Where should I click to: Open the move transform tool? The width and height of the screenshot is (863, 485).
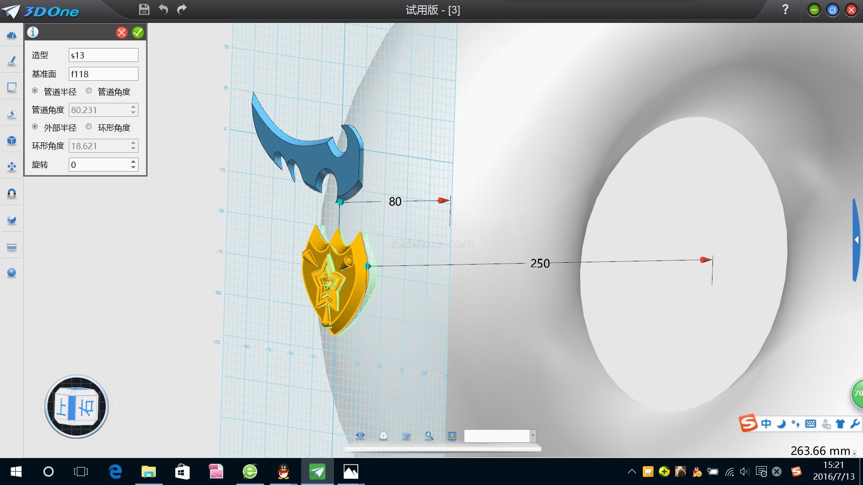(x=12, y=167)
